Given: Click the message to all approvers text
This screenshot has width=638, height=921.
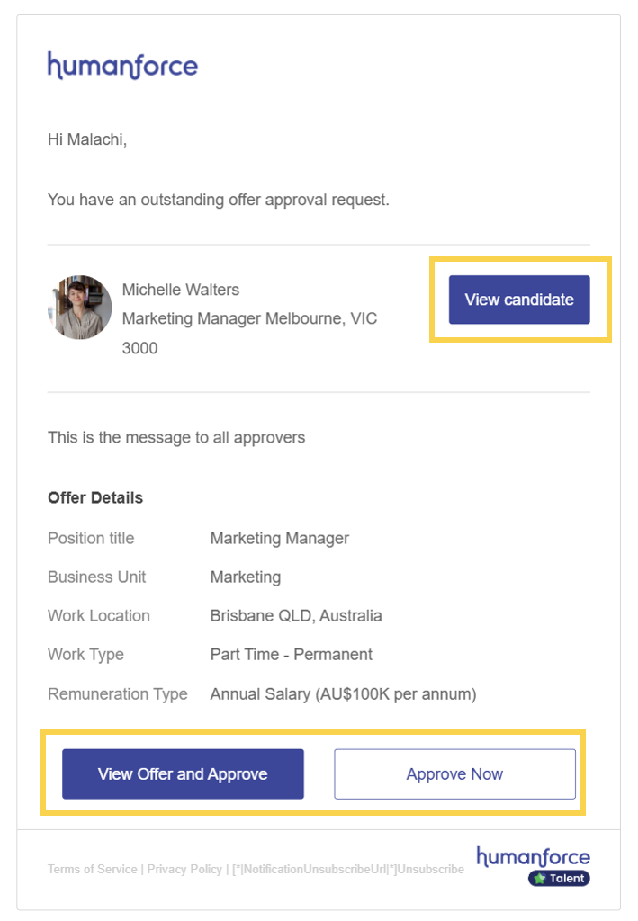Looking at the screenshot, I should tap(176, 438).
